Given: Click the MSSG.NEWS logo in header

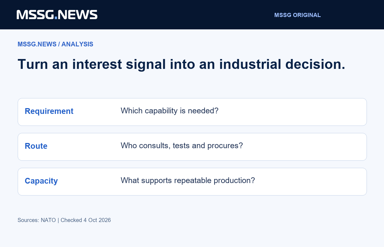Looking at the screenshot, I should coord(57,15).
